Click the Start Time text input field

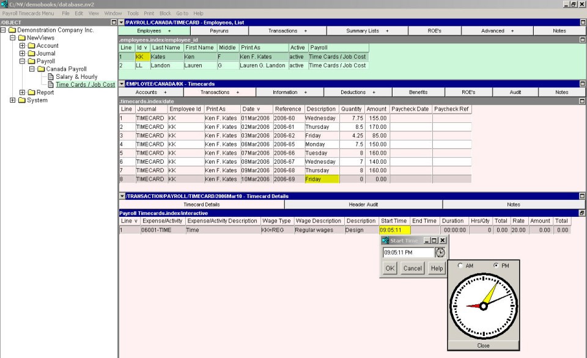tap(408, 252)
